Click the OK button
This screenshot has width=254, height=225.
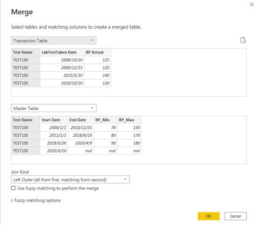pyautogui.click(x=208, y=216)
